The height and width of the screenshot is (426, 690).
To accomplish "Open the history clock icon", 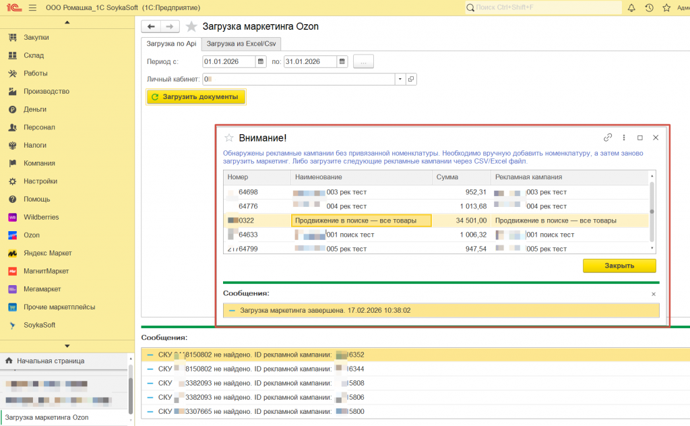I will 649,8.
